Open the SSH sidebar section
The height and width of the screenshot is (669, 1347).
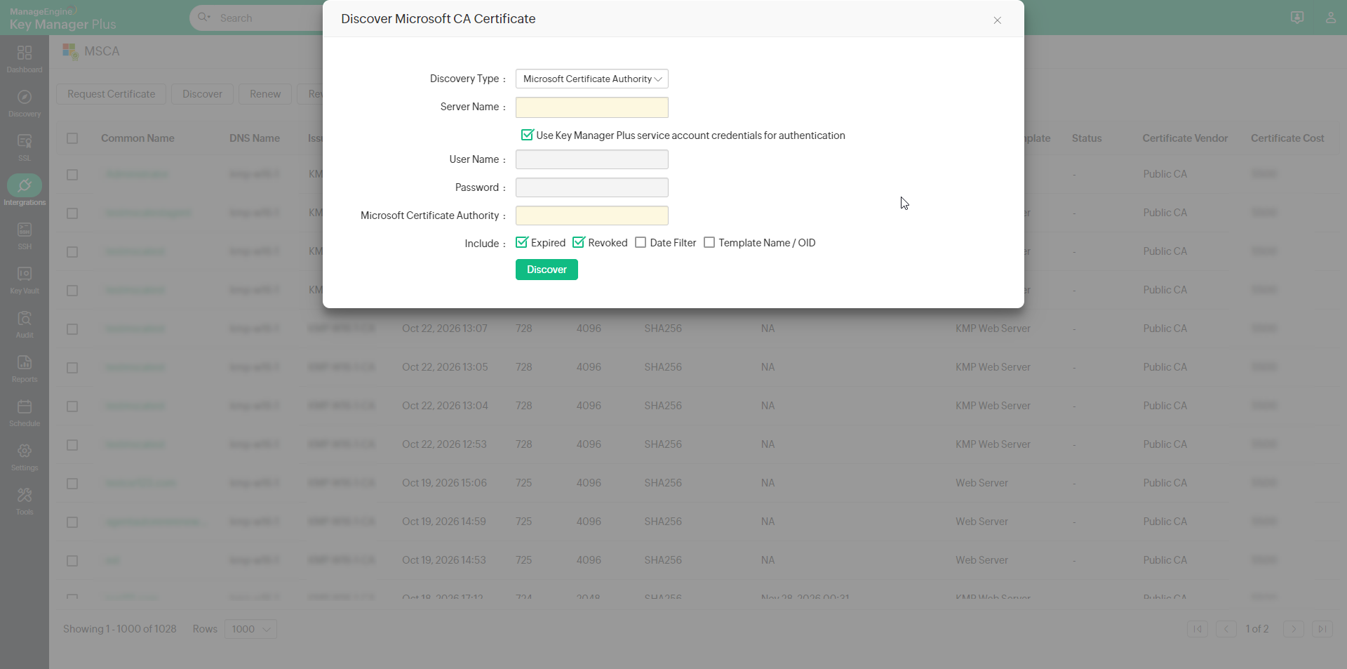pos(25,235)
